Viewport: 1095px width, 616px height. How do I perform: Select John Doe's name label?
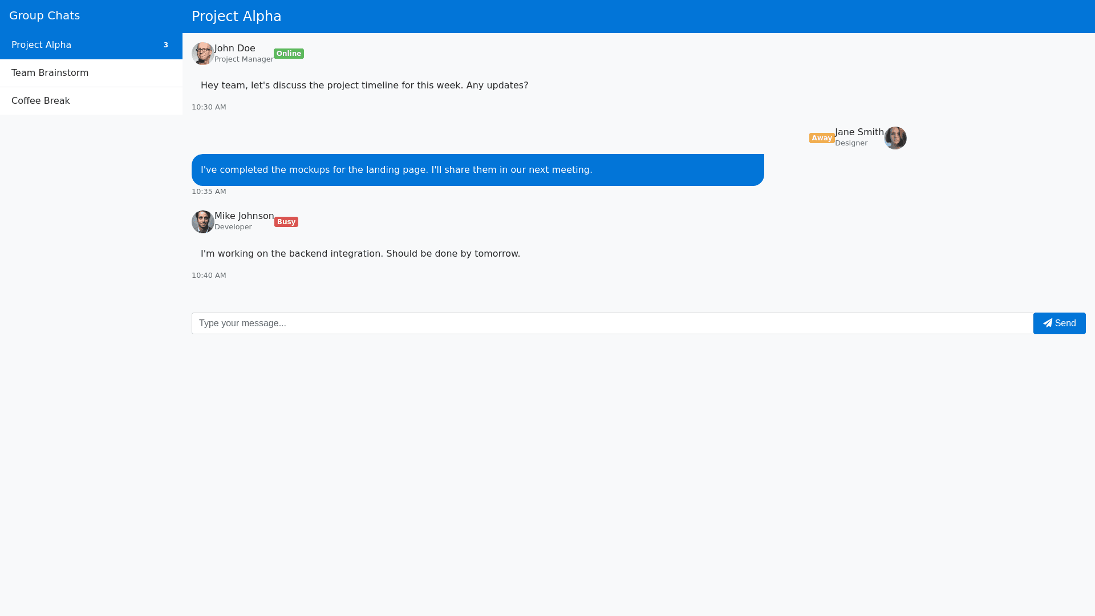(x=234, y=48)
